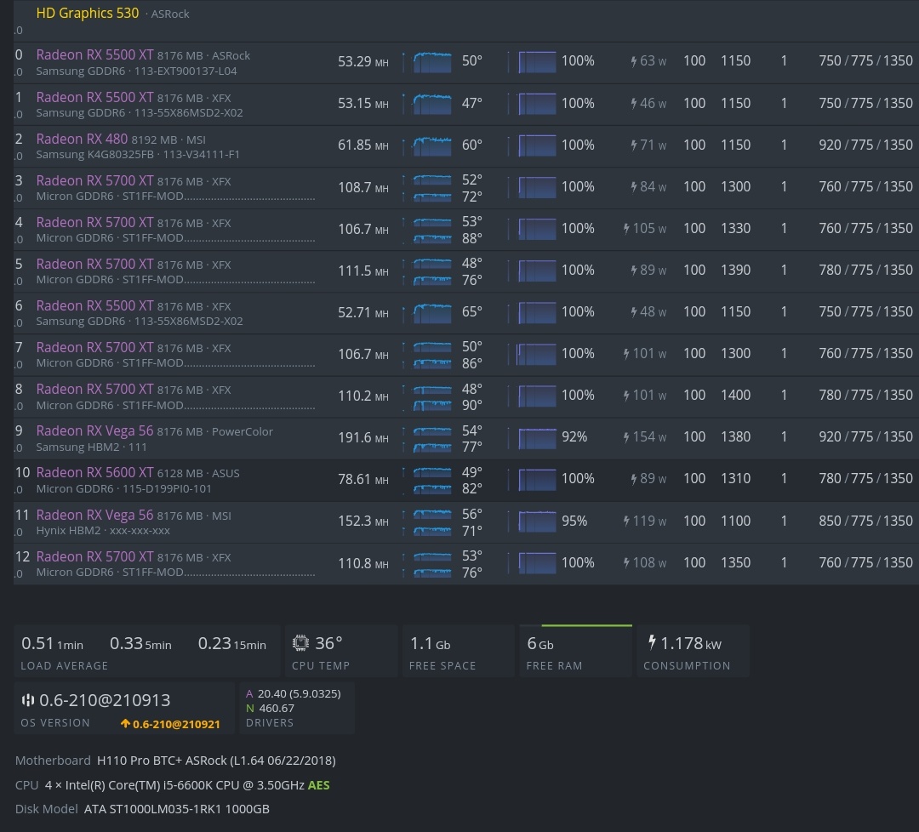
Task: Click the Load Average stats panel
Action: pyautogui.click(x=146, y=651)
